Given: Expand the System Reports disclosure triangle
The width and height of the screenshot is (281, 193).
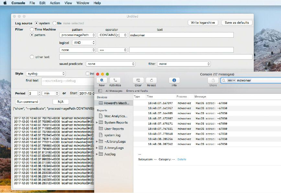Looking at the screenshot, I should (97, 122).
